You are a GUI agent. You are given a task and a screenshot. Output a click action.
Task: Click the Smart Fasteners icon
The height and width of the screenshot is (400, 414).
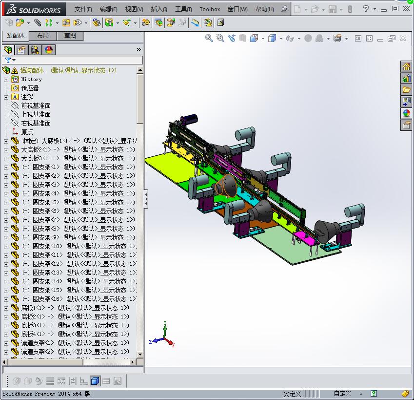66,23
